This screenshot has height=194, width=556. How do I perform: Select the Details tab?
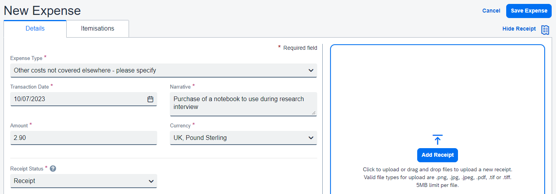[x=35, y=29]
